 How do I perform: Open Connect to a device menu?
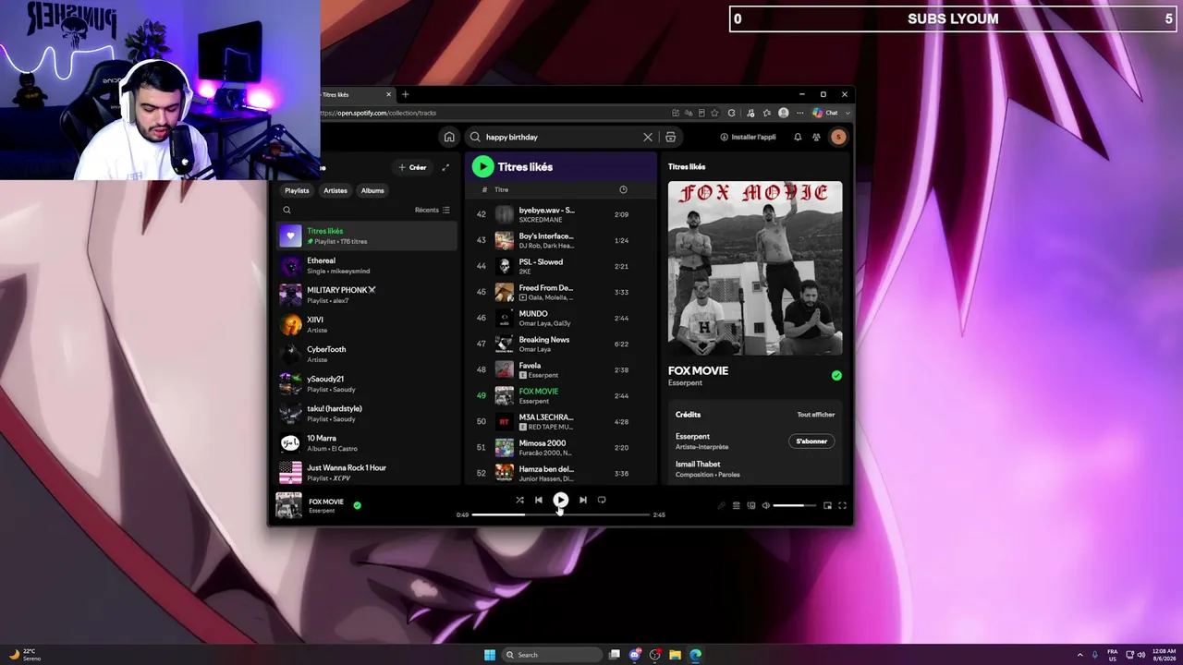751,505
